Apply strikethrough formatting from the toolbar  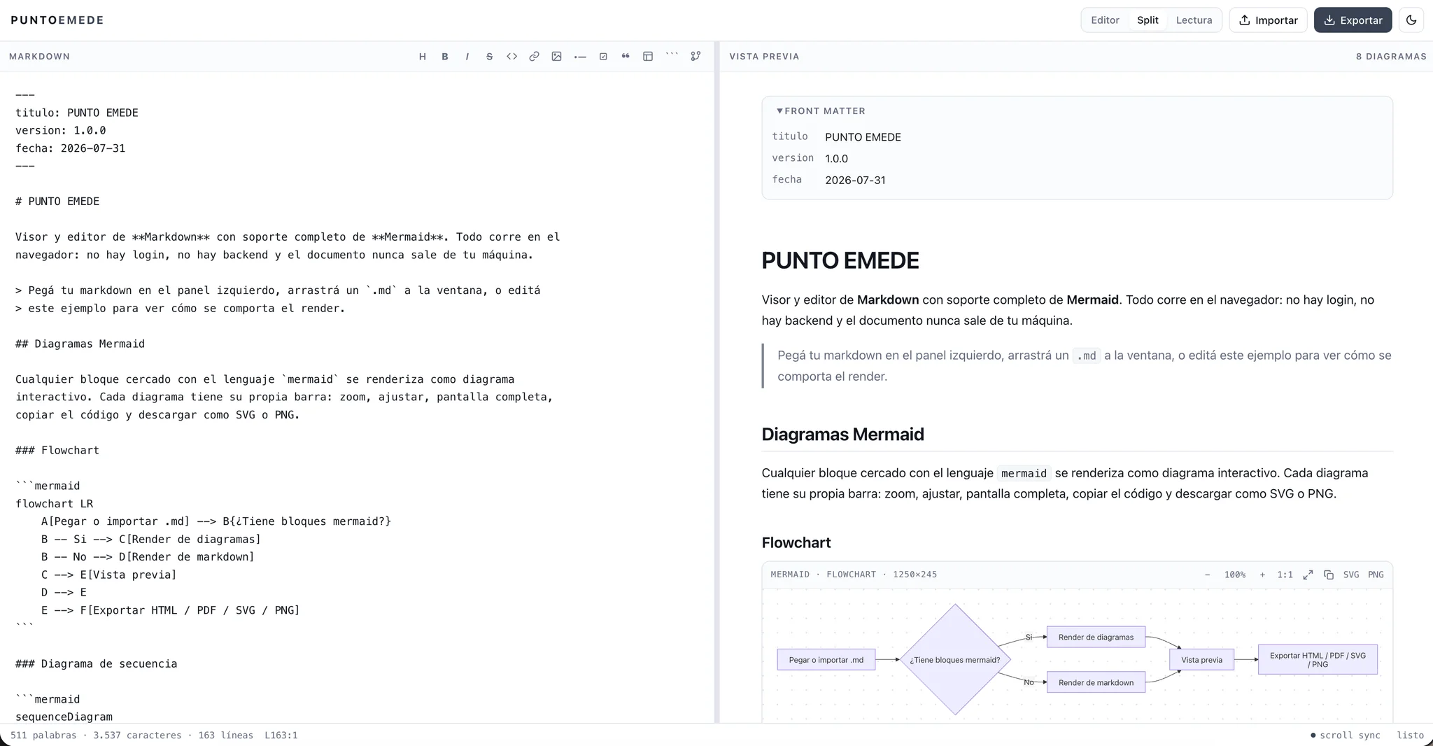tap(489, 57)
